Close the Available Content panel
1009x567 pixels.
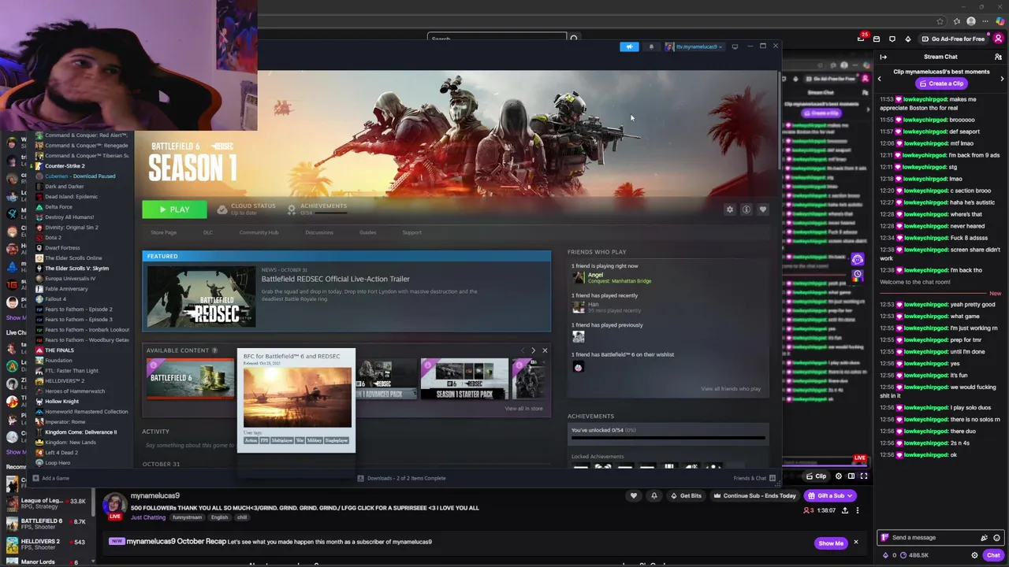click(x=545, y=350)
